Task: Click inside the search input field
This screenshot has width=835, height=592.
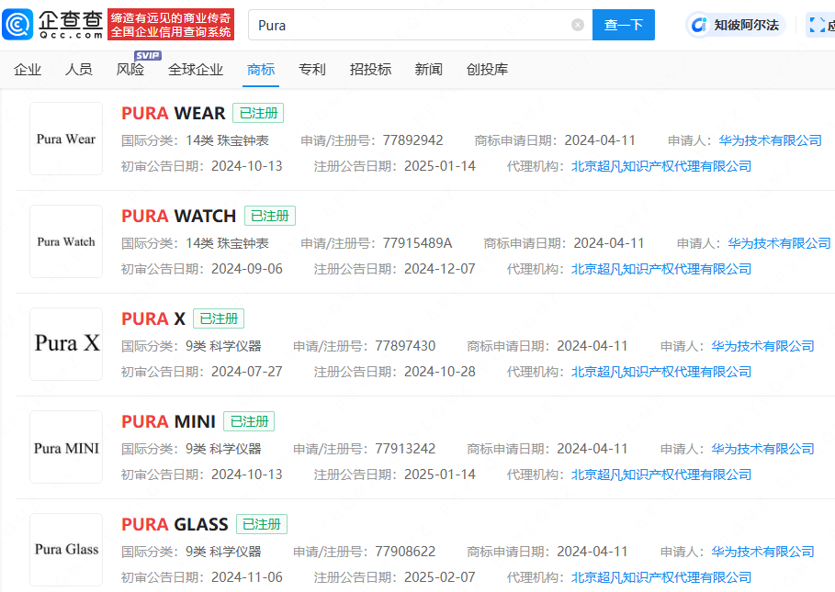Action: coord(413,25)
